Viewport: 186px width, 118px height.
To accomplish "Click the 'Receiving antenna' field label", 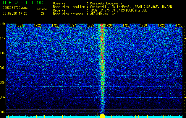I will click(68, 14).
